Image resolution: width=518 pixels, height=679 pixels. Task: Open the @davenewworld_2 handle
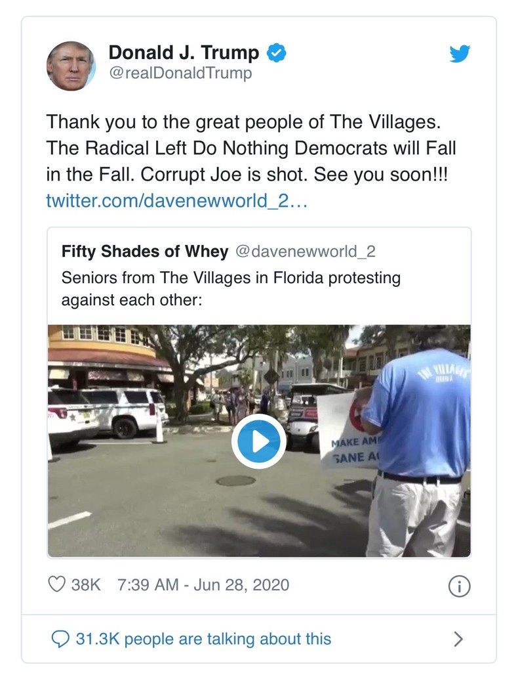tap(305, 251)
